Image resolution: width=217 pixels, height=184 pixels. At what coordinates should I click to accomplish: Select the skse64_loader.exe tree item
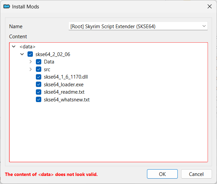63,85
